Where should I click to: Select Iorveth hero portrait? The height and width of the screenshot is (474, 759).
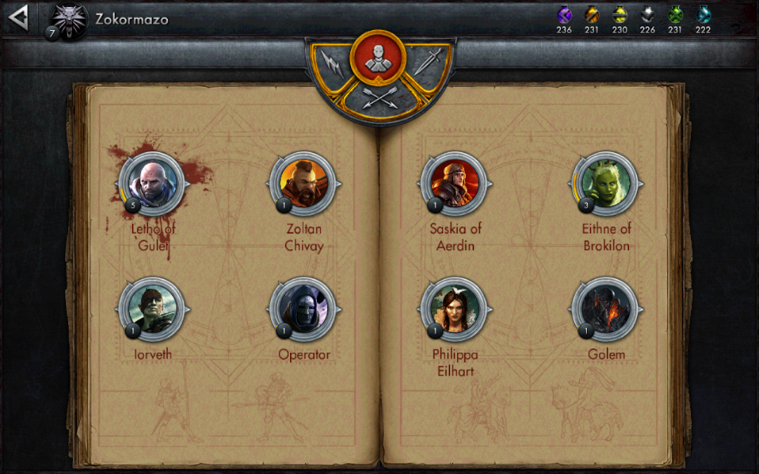[152, 309]
